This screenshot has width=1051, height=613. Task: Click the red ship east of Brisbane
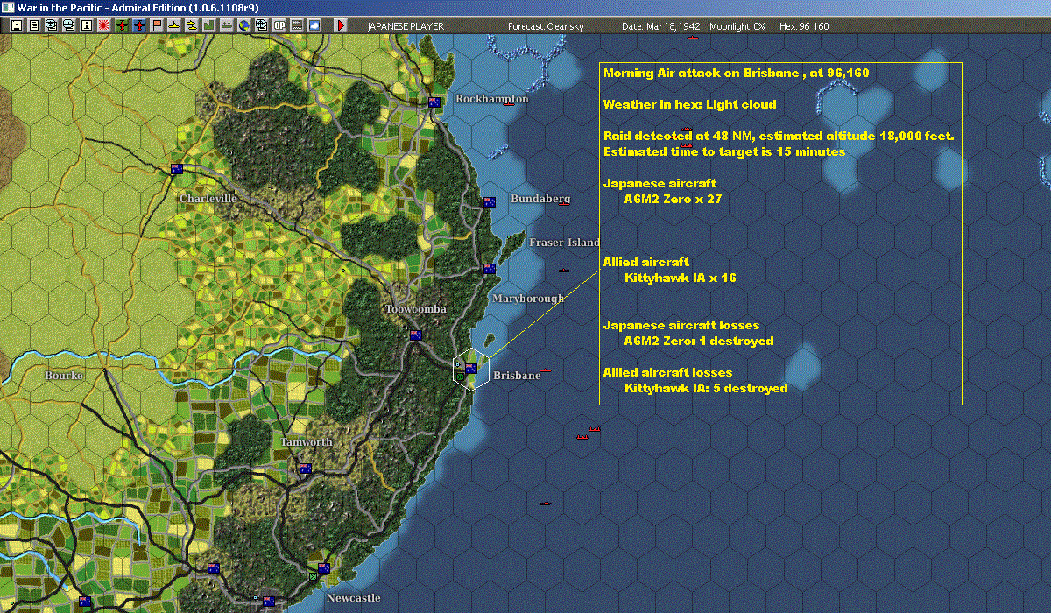(x=547, y=370)
